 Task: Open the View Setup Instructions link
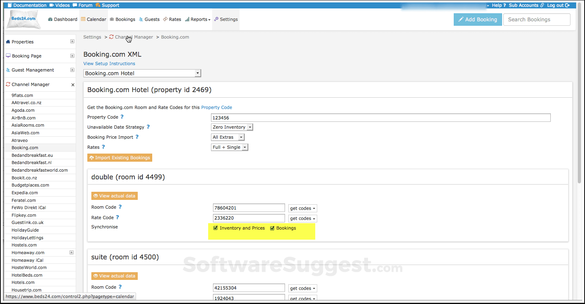pos(109,64)
